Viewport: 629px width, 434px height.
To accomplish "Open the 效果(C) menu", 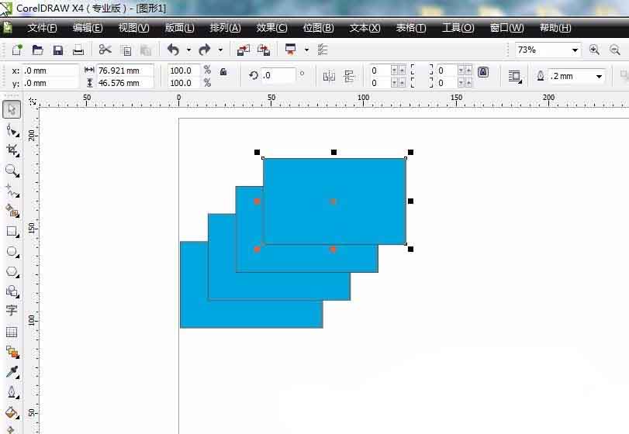I will click(271, 28).
